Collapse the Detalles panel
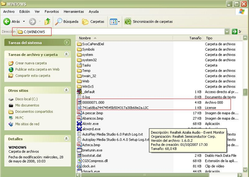The width and height of the screenshot is (249, 177). pyautogui.click(x=66, y=139)
